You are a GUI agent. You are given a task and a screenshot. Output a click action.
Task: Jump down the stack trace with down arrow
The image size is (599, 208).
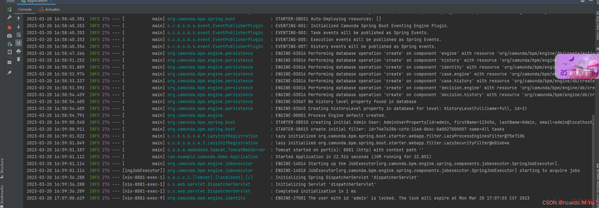pyautogui.click(x=18, y=27)
